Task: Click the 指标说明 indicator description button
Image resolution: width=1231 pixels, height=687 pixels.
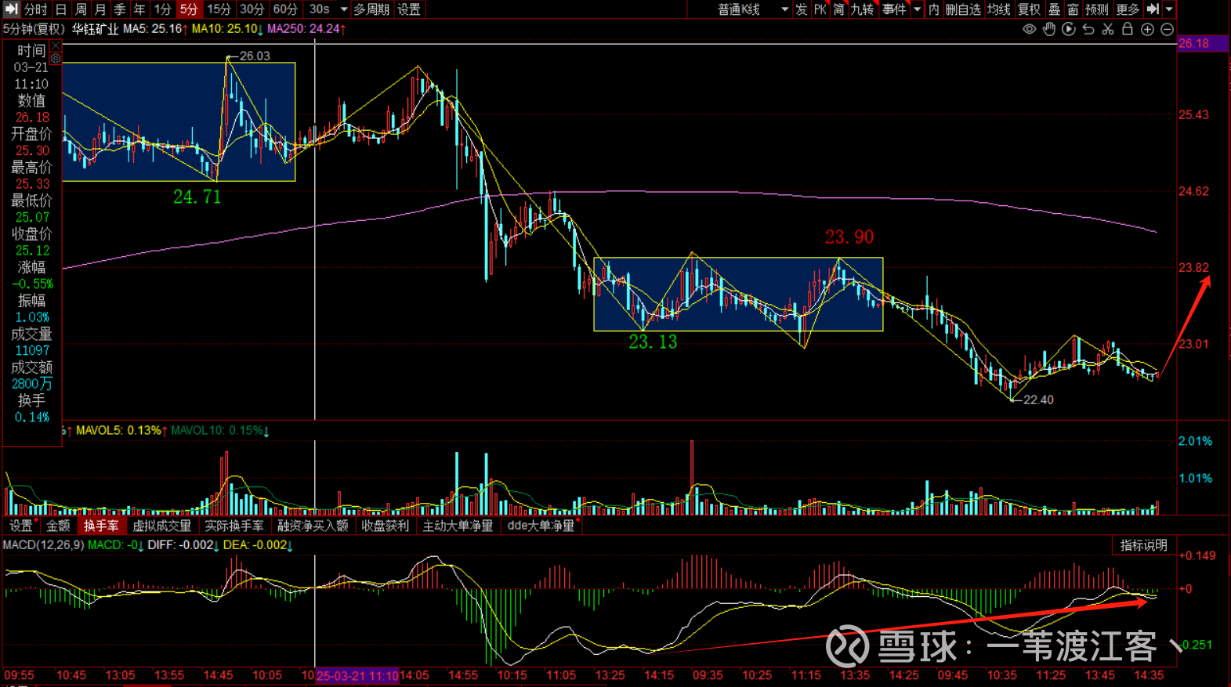Action: pos(1143,545)
